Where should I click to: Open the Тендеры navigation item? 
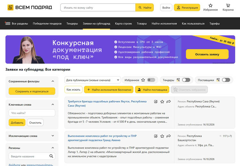tap(72, 24)
